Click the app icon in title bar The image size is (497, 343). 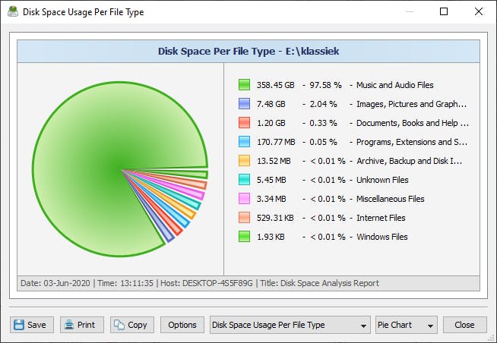[12, 12]
